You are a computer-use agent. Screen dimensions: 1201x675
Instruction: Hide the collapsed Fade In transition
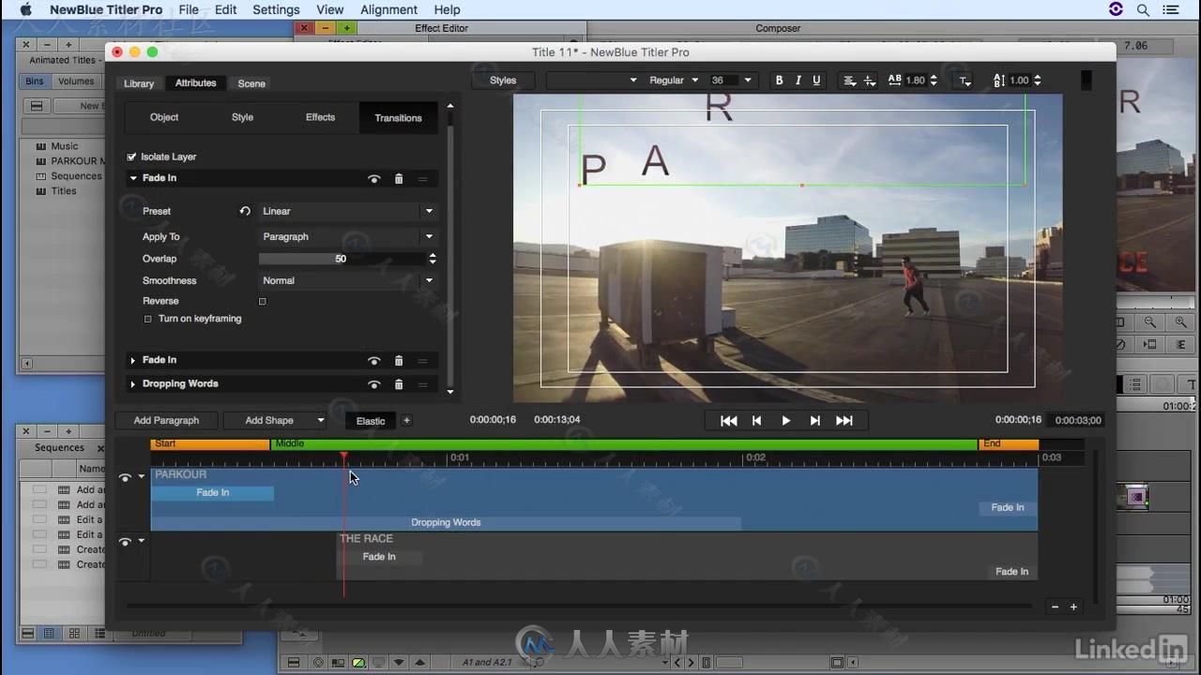point(374,360)
